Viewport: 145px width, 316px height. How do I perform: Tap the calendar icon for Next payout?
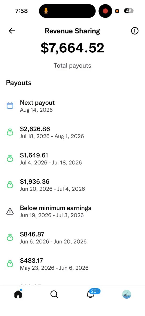click(x=10, y=106)
